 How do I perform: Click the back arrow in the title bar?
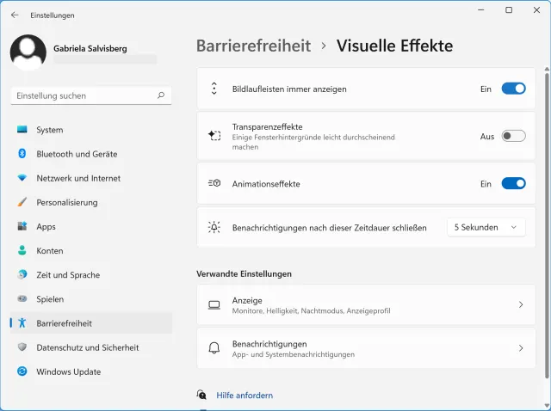click(x=15, y=15)
